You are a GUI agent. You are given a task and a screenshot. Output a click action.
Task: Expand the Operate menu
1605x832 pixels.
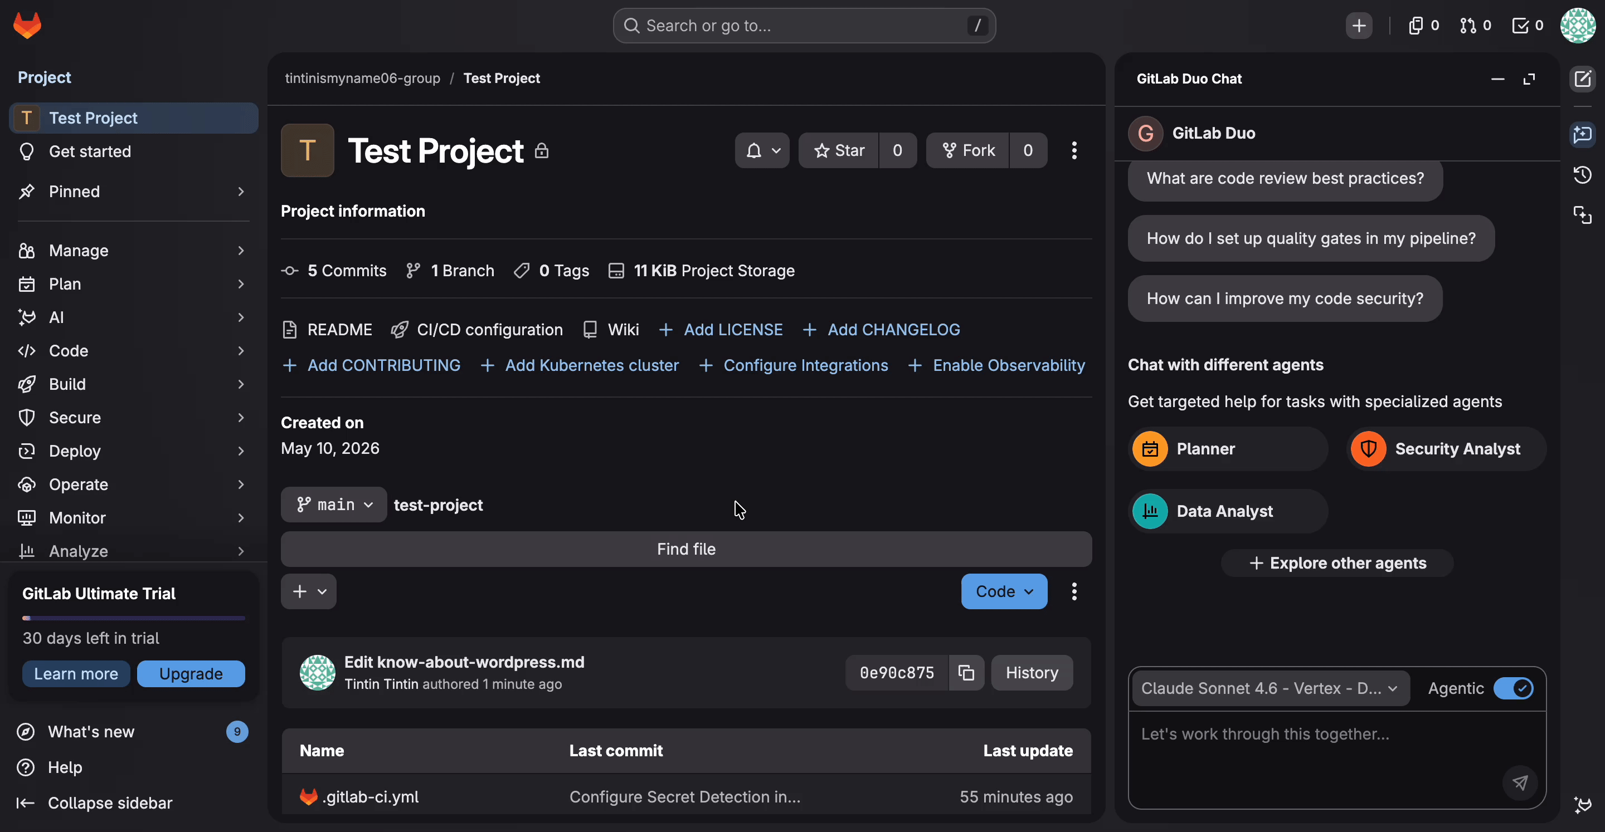coord(133,484)
